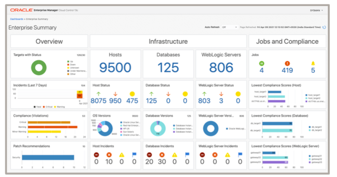
Task: Click the Down legend red swatch
Action: click(x=68, y=64)
